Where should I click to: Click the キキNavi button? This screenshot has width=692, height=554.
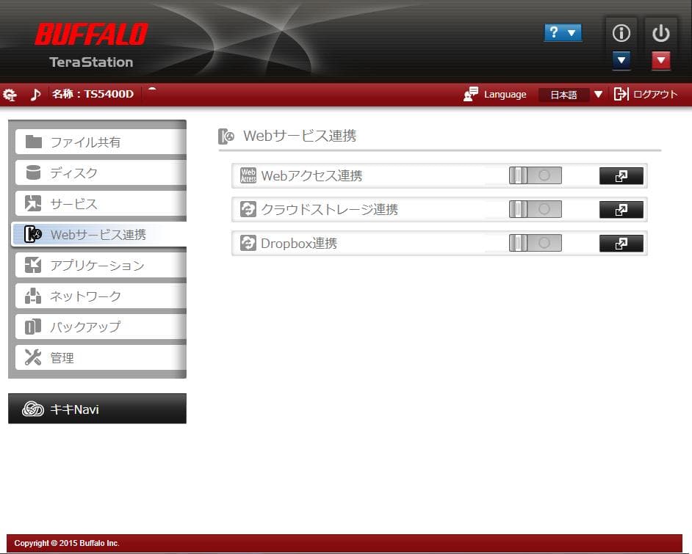click(x=96, y=408)
